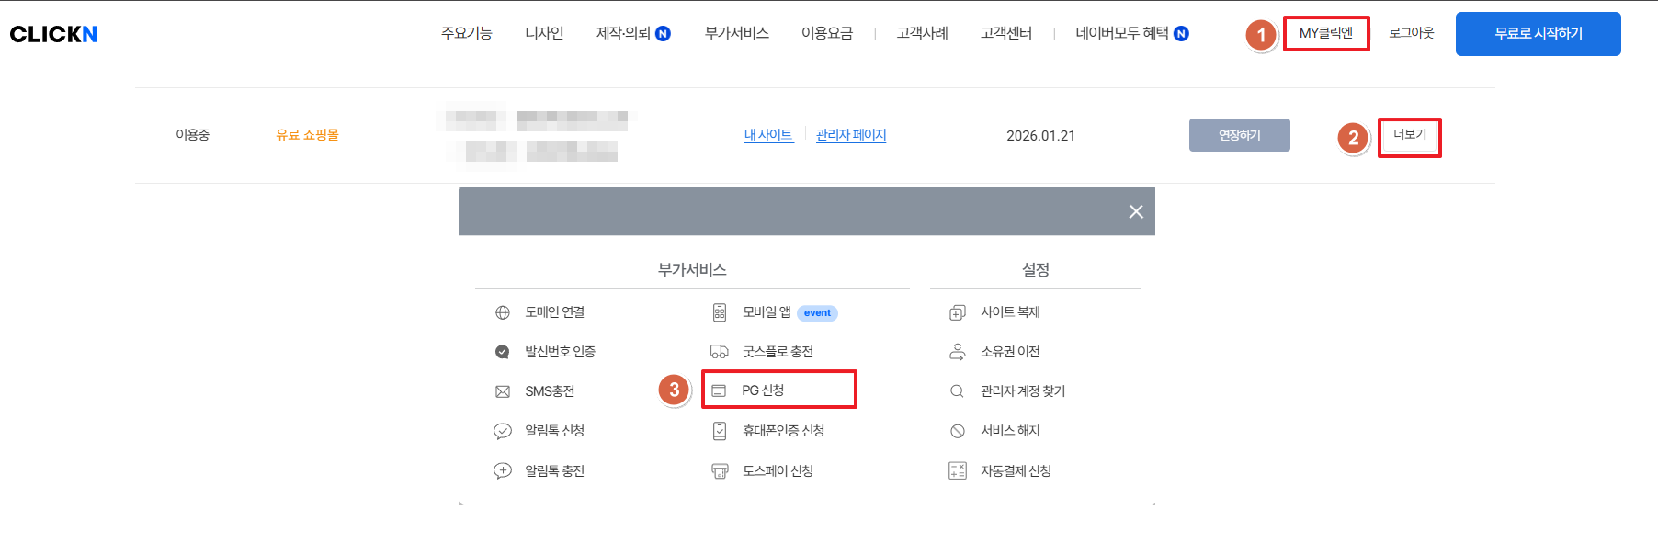Click the envelope icon for SMS충전
The height and width of the screenshot is (543, 1658).
click(x=503, y=391)
